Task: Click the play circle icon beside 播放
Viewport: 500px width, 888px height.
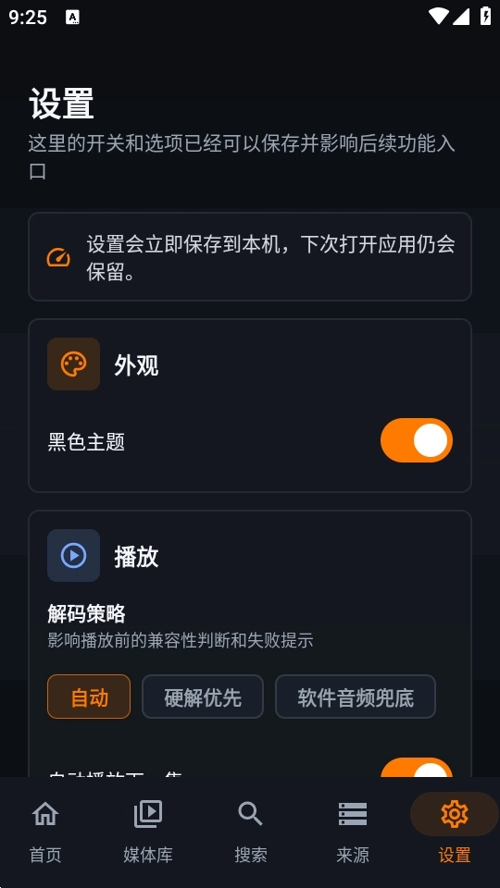Action: (x=74, y=556)
